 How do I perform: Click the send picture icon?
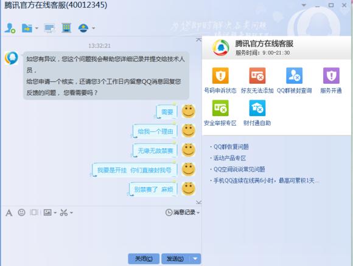(x=47, y=213)
